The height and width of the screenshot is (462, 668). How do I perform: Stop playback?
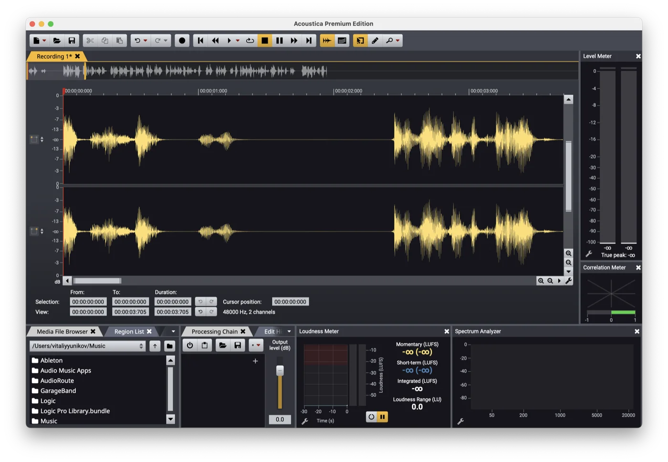265,41
